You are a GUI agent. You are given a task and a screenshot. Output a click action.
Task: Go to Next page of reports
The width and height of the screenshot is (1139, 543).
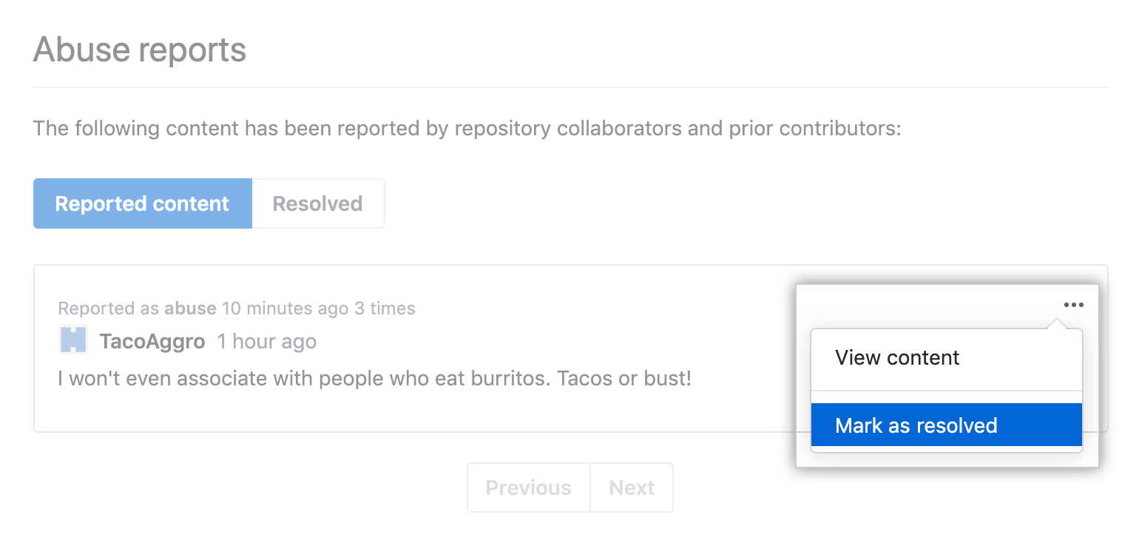(x=632, y=488)
